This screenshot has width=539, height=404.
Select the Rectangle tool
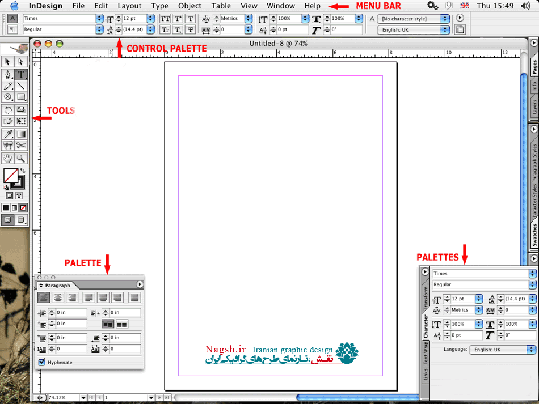20,97
